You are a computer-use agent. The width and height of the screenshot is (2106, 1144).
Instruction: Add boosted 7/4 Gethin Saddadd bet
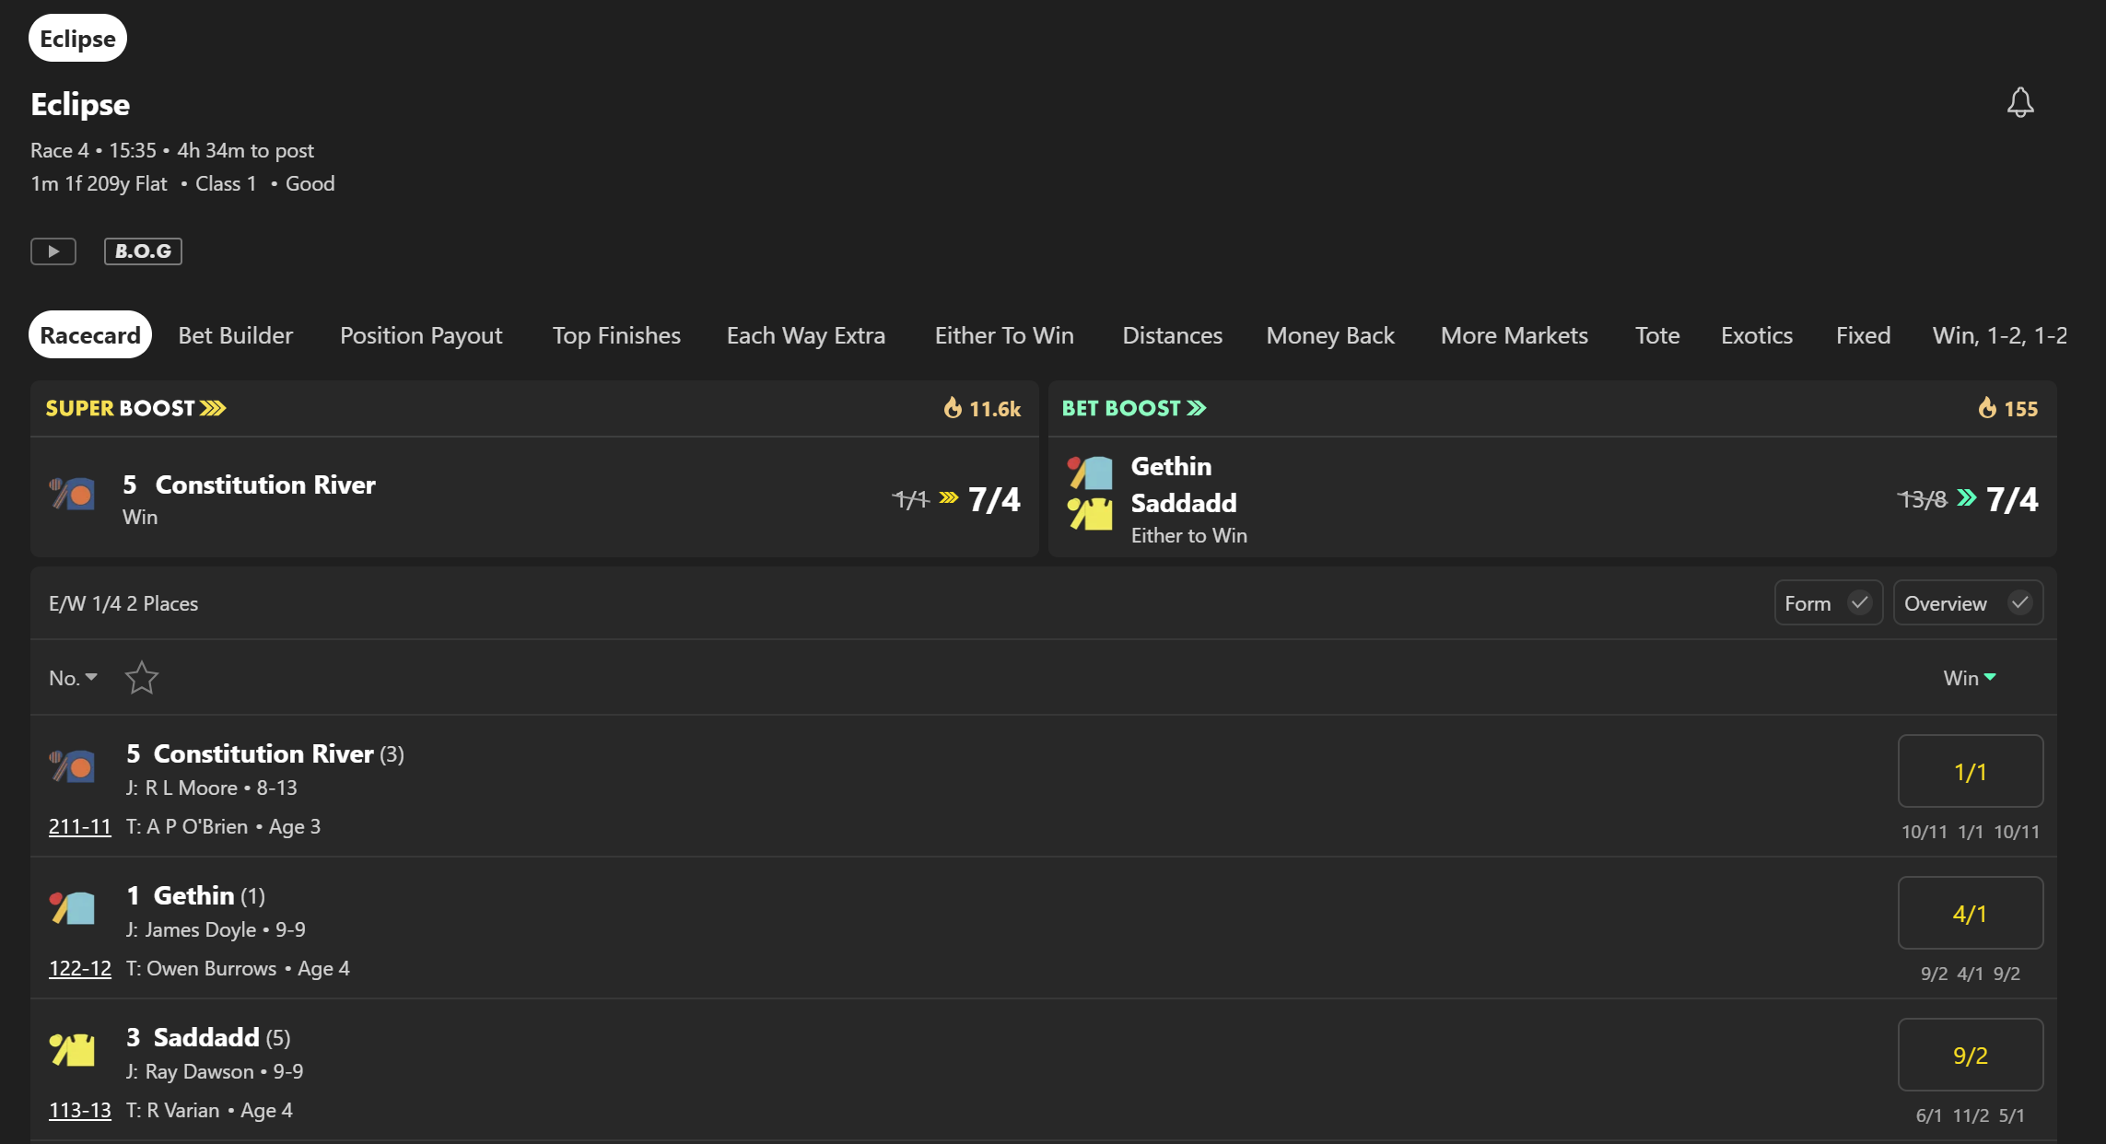[2012, 499]
